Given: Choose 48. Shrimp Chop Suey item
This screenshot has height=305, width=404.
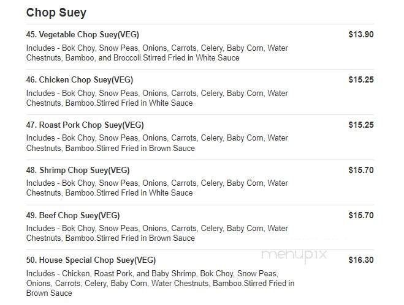Looking at the screenshot, I should coord(78,170).
